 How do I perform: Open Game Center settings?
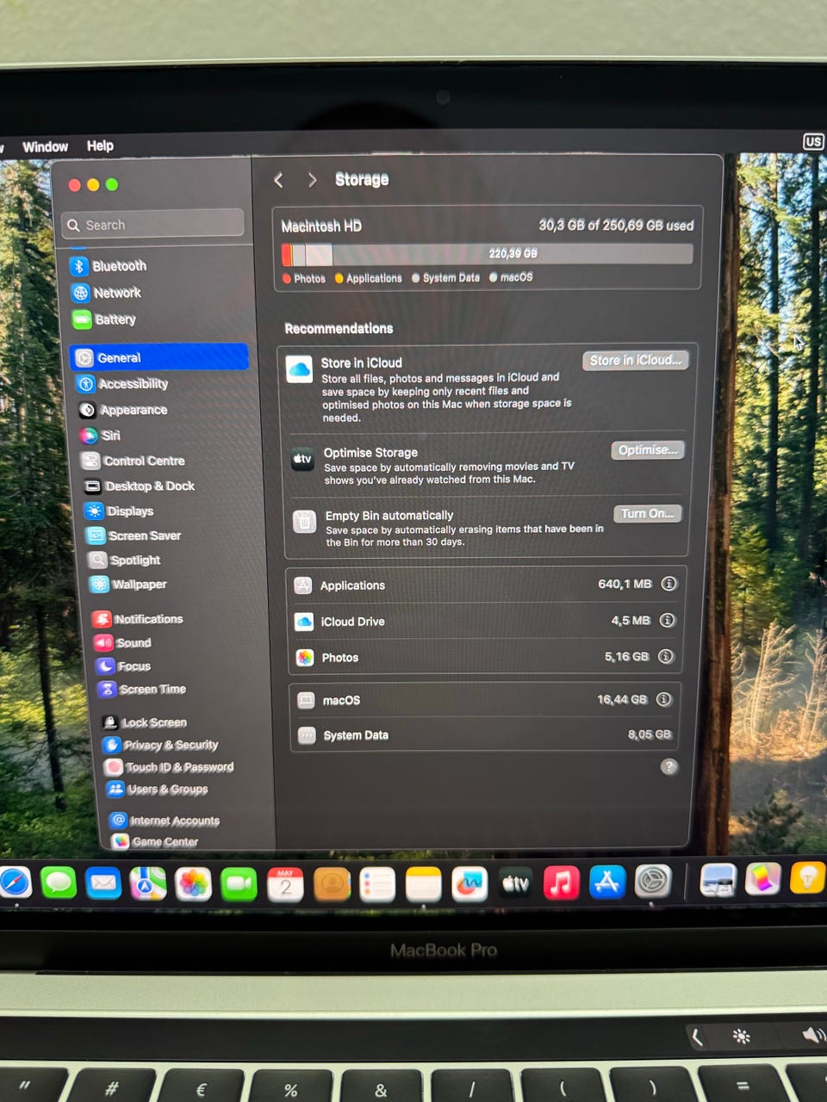[155, 841]
